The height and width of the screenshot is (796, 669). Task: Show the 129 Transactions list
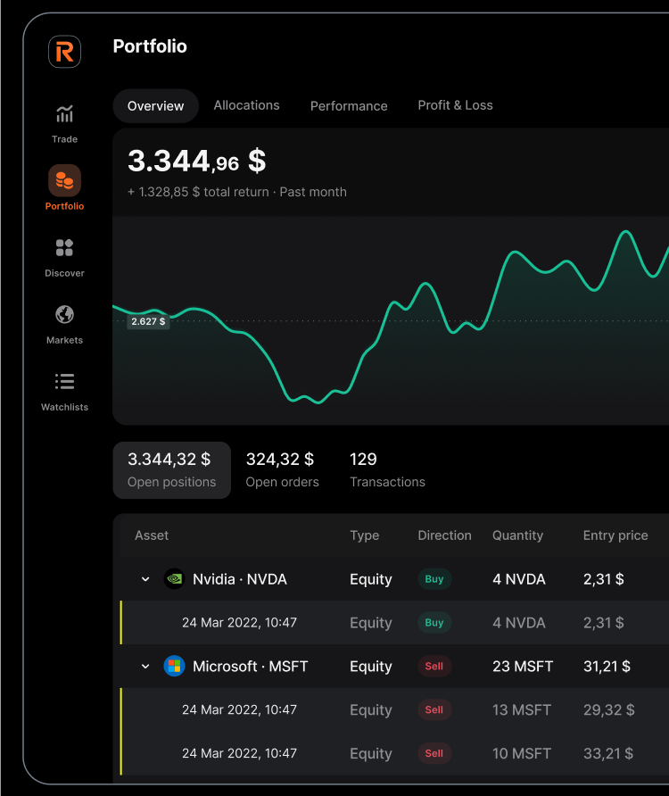click(387, 469)
